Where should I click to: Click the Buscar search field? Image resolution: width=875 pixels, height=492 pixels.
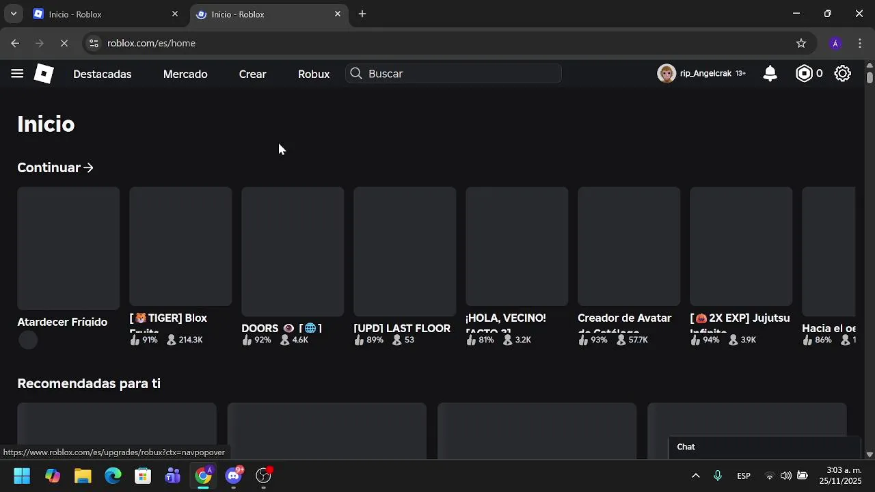click(453, 74)
